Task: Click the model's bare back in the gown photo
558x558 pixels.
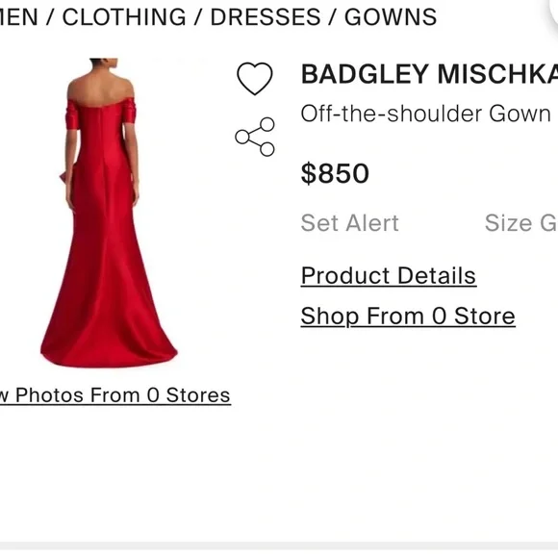Action: pos(101,88)
